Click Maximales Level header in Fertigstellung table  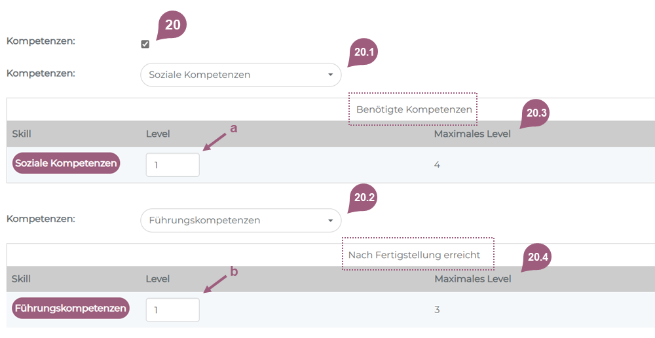[x=472, y=279]
